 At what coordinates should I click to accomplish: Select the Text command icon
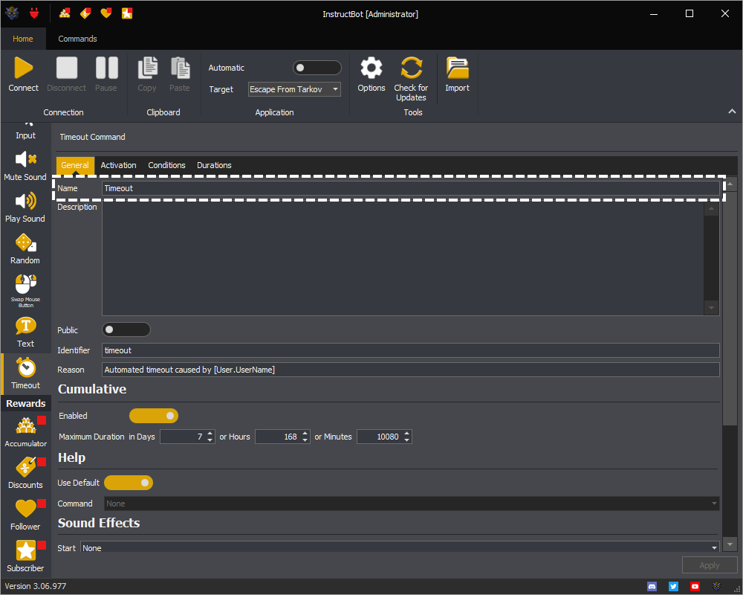pos(25,332)
